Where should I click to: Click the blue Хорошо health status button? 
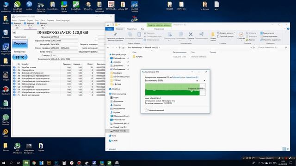20,44
